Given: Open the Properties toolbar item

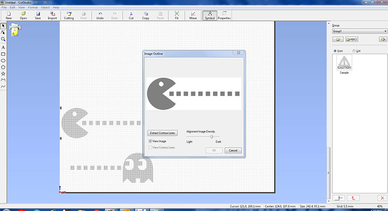Looking at the screenshot, I should 224,15.
